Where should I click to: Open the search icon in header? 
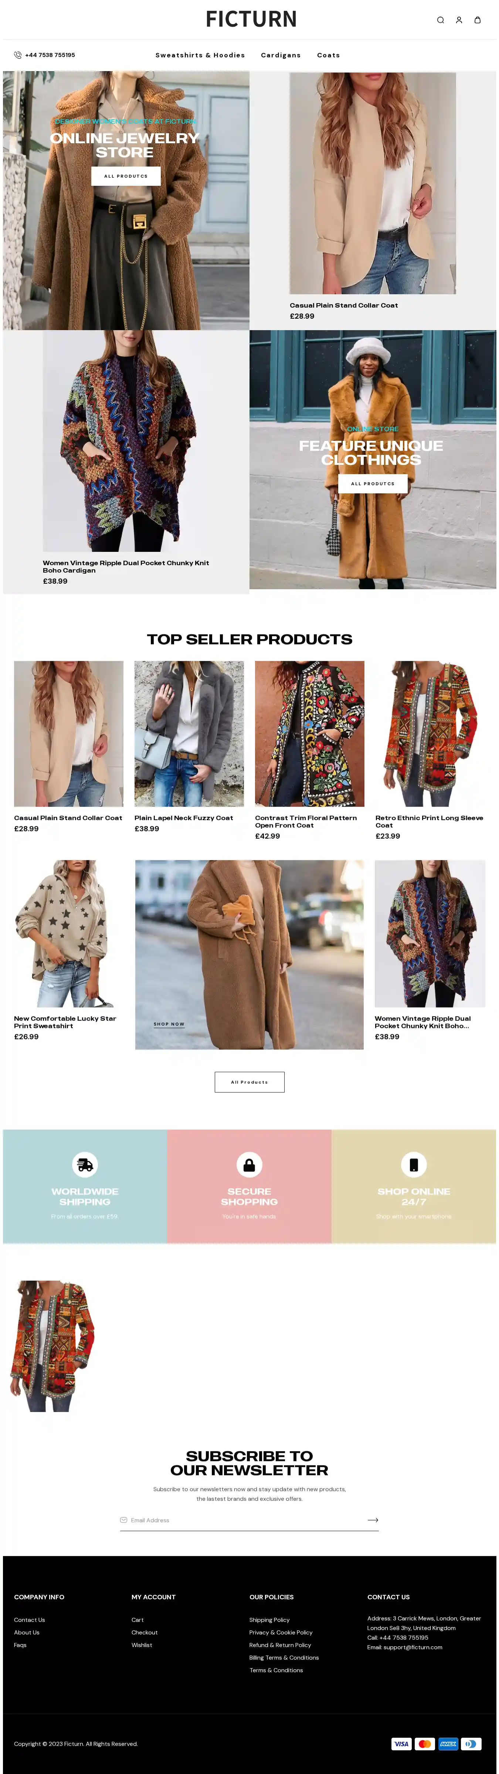tap(441, 20)
